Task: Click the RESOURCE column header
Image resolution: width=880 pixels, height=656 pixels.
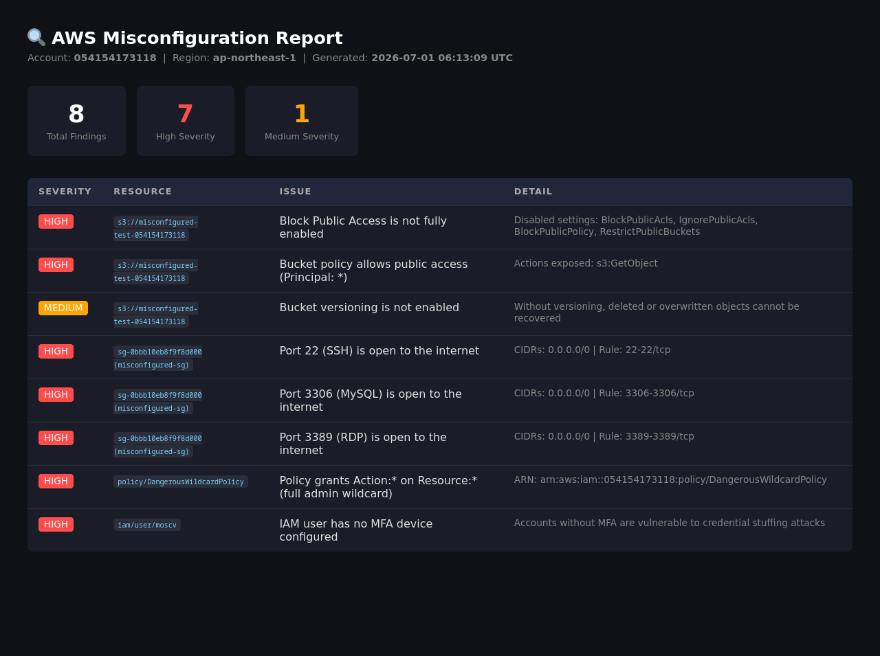Action: [142, 192]
